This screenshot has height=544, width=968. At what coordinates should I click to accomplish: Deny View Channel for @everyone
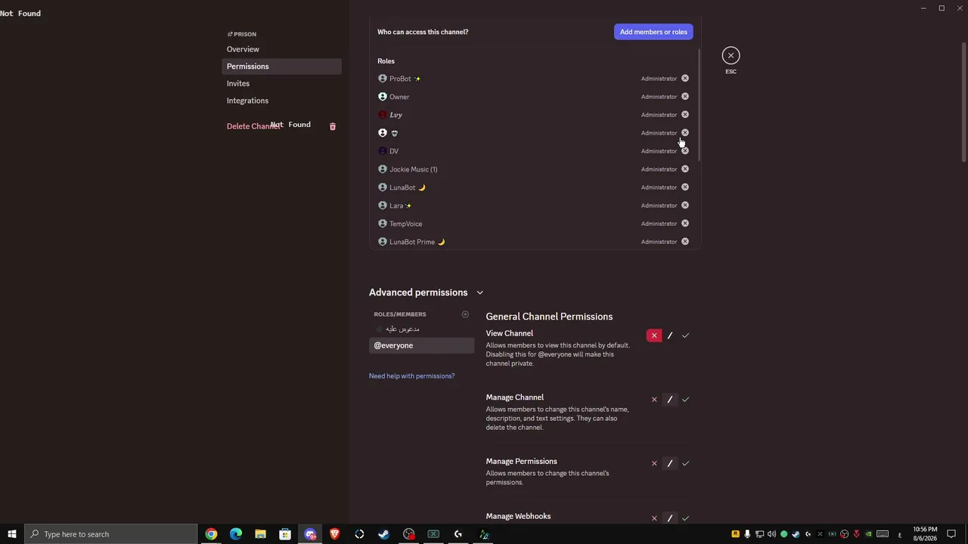654,335
